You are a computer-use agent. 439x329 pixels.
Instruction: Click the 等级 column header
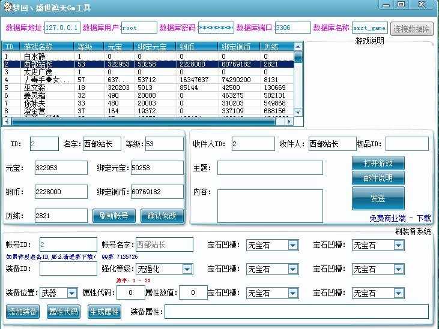(x=89, y=47)
